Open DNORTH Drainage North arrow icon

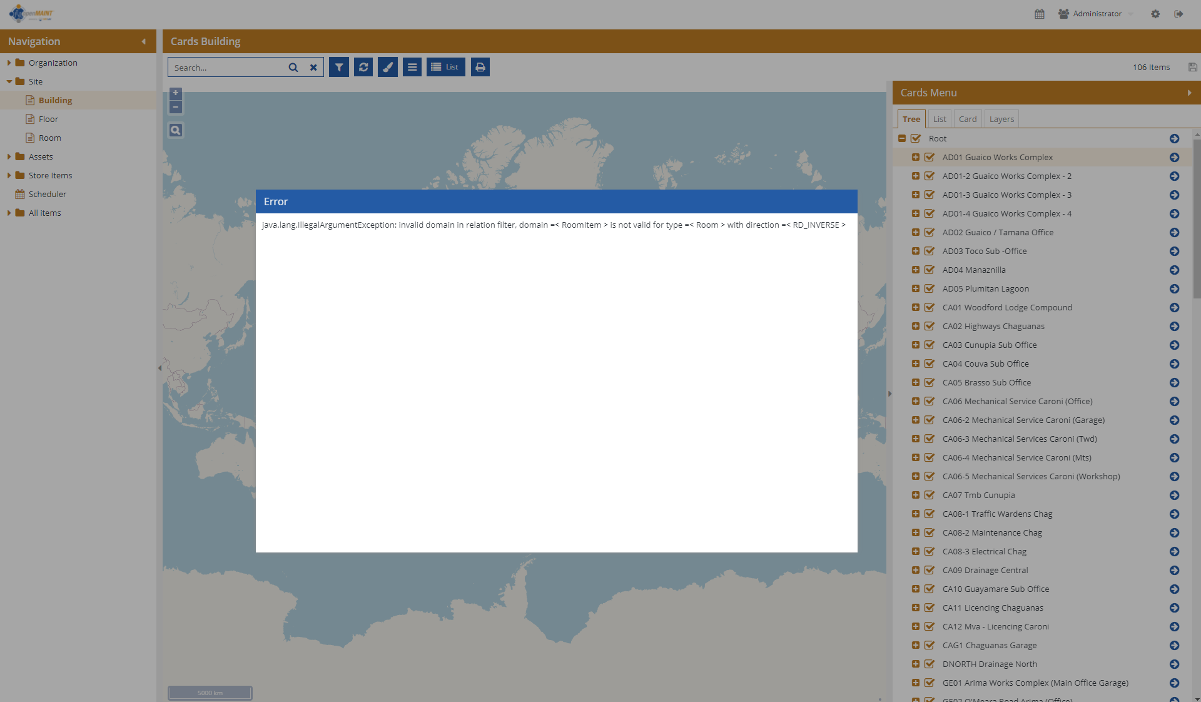(x=1174, y=664)
